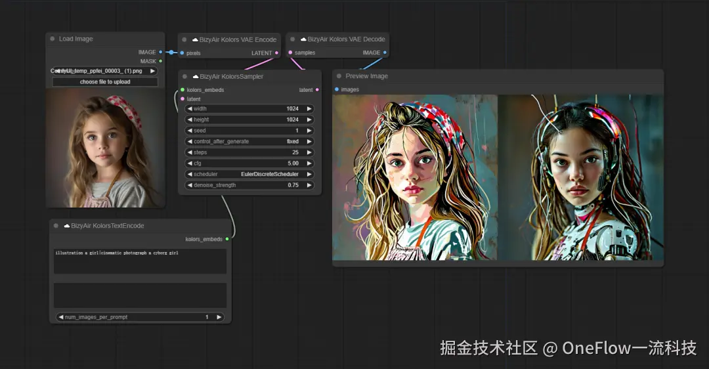Open the control_after_generate fixed option list
This screenshot has height=369, width=709.
point(249,142)
